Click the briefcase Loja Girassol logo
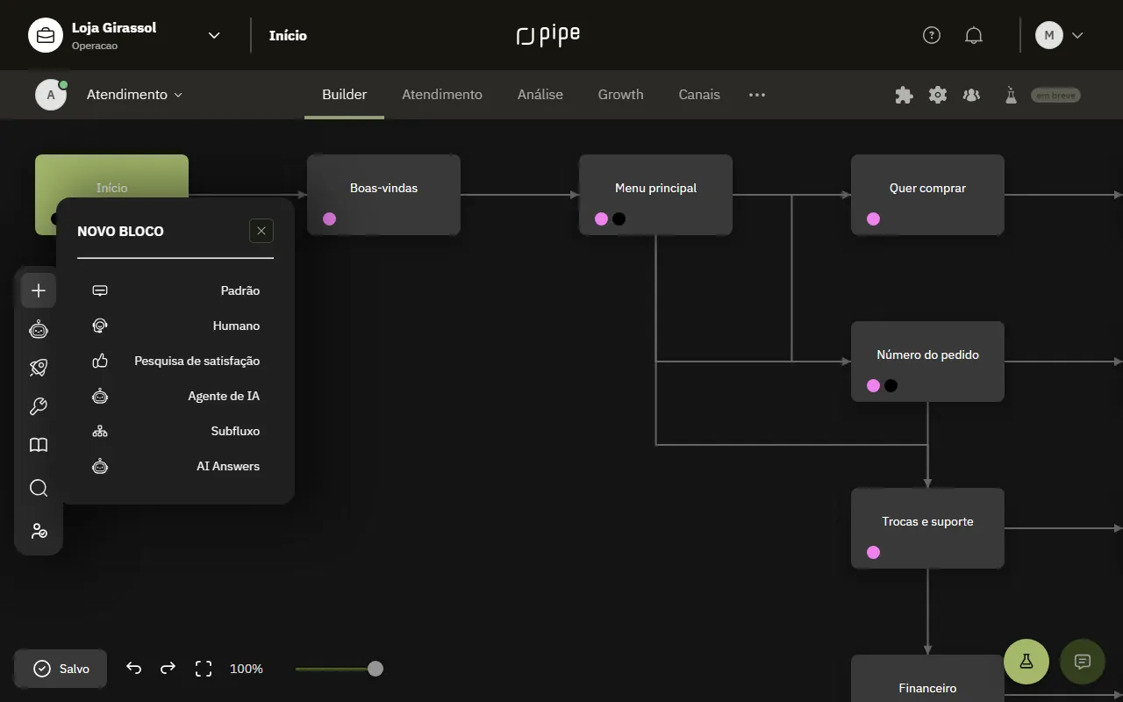Screen dimensions: 1123x702 click(46, 35)
